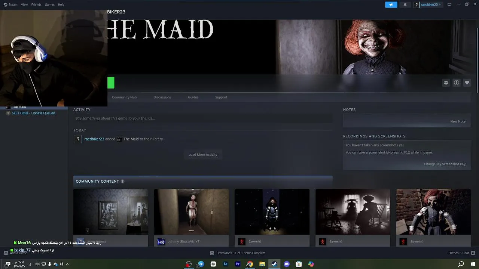
Task: Open Lightroom from the taskbar
Action: click(225, 264)
